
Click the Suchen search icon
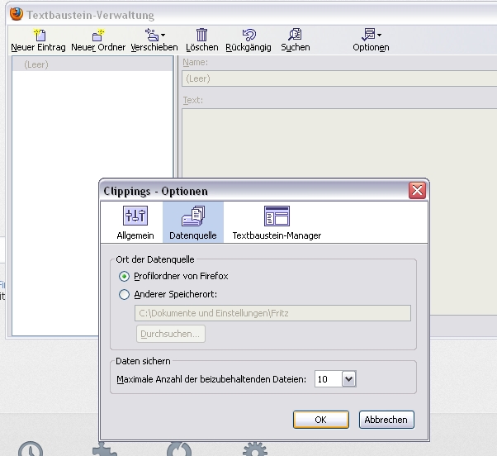[x=295, y=35]
